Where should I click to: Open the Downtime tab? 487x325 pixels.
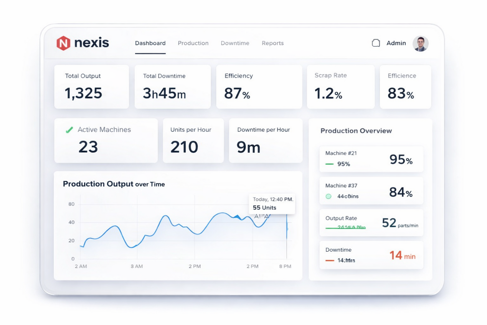click(235, 43)
